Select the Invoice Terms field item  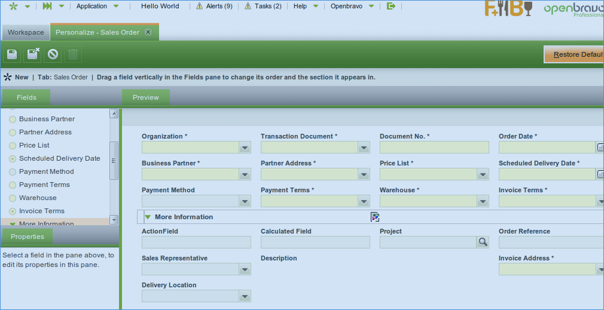[41, 211]
